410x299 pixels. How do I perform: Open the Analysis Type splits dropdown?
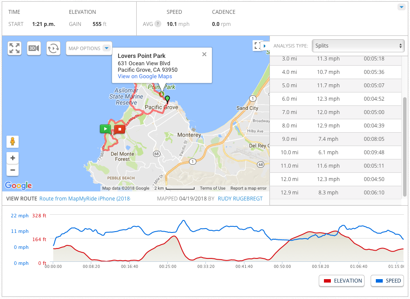coord(358,46)
